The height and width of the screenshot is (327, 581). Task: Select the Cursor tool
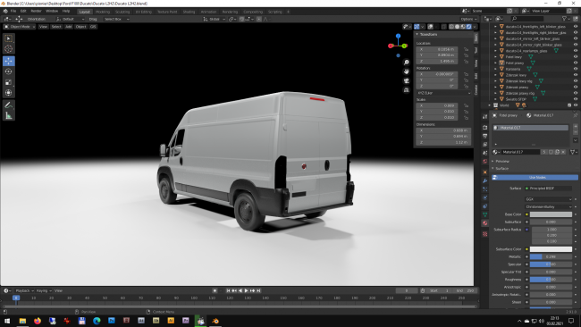pyautogui.click(x=9, y=49)
